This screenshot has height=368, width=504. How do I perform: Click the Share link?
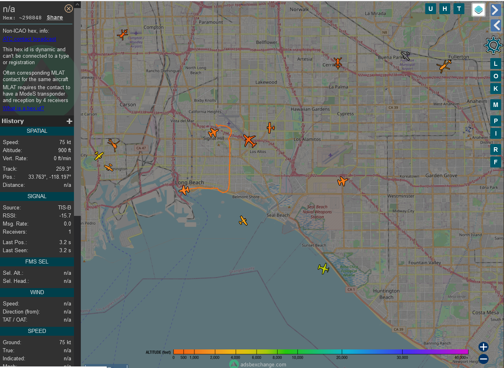click(55, 17)
